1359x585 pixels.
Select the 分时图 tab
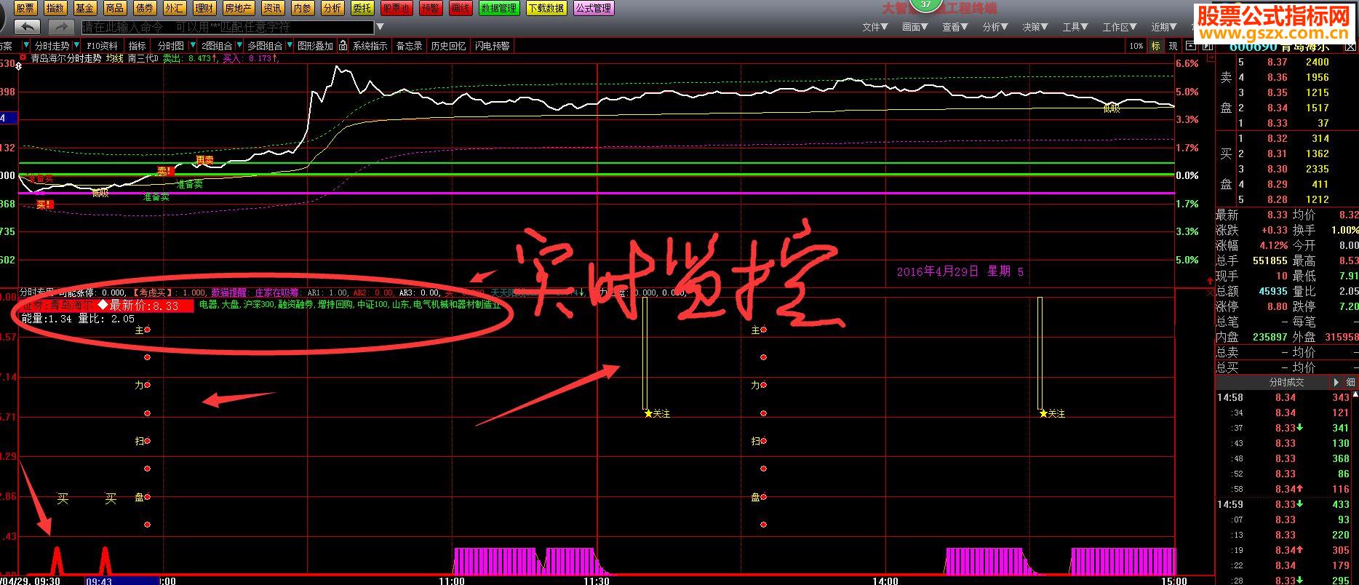172,46
